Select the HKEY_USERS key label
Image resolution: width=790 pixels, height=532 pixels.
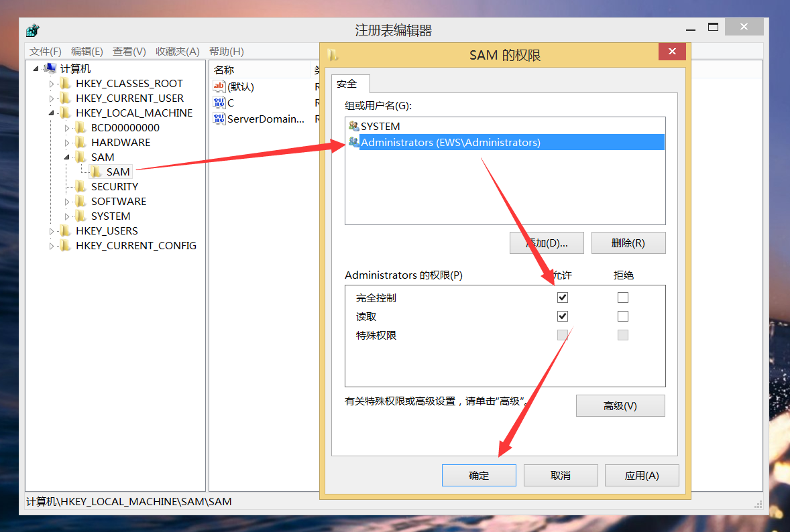tap(107, 231)
